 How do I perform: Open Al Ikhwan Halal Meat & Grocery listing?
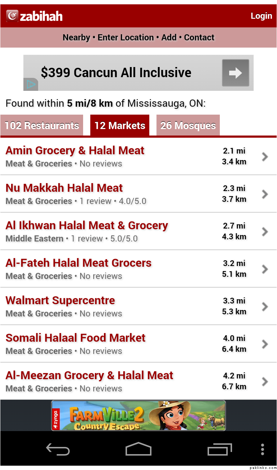[x=87, y=226]
